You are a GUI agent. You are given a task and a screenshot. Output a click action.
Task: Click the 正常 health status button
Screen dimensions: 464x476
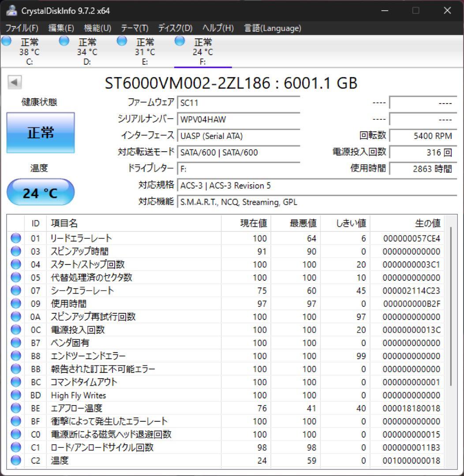[x=40, y=132]
